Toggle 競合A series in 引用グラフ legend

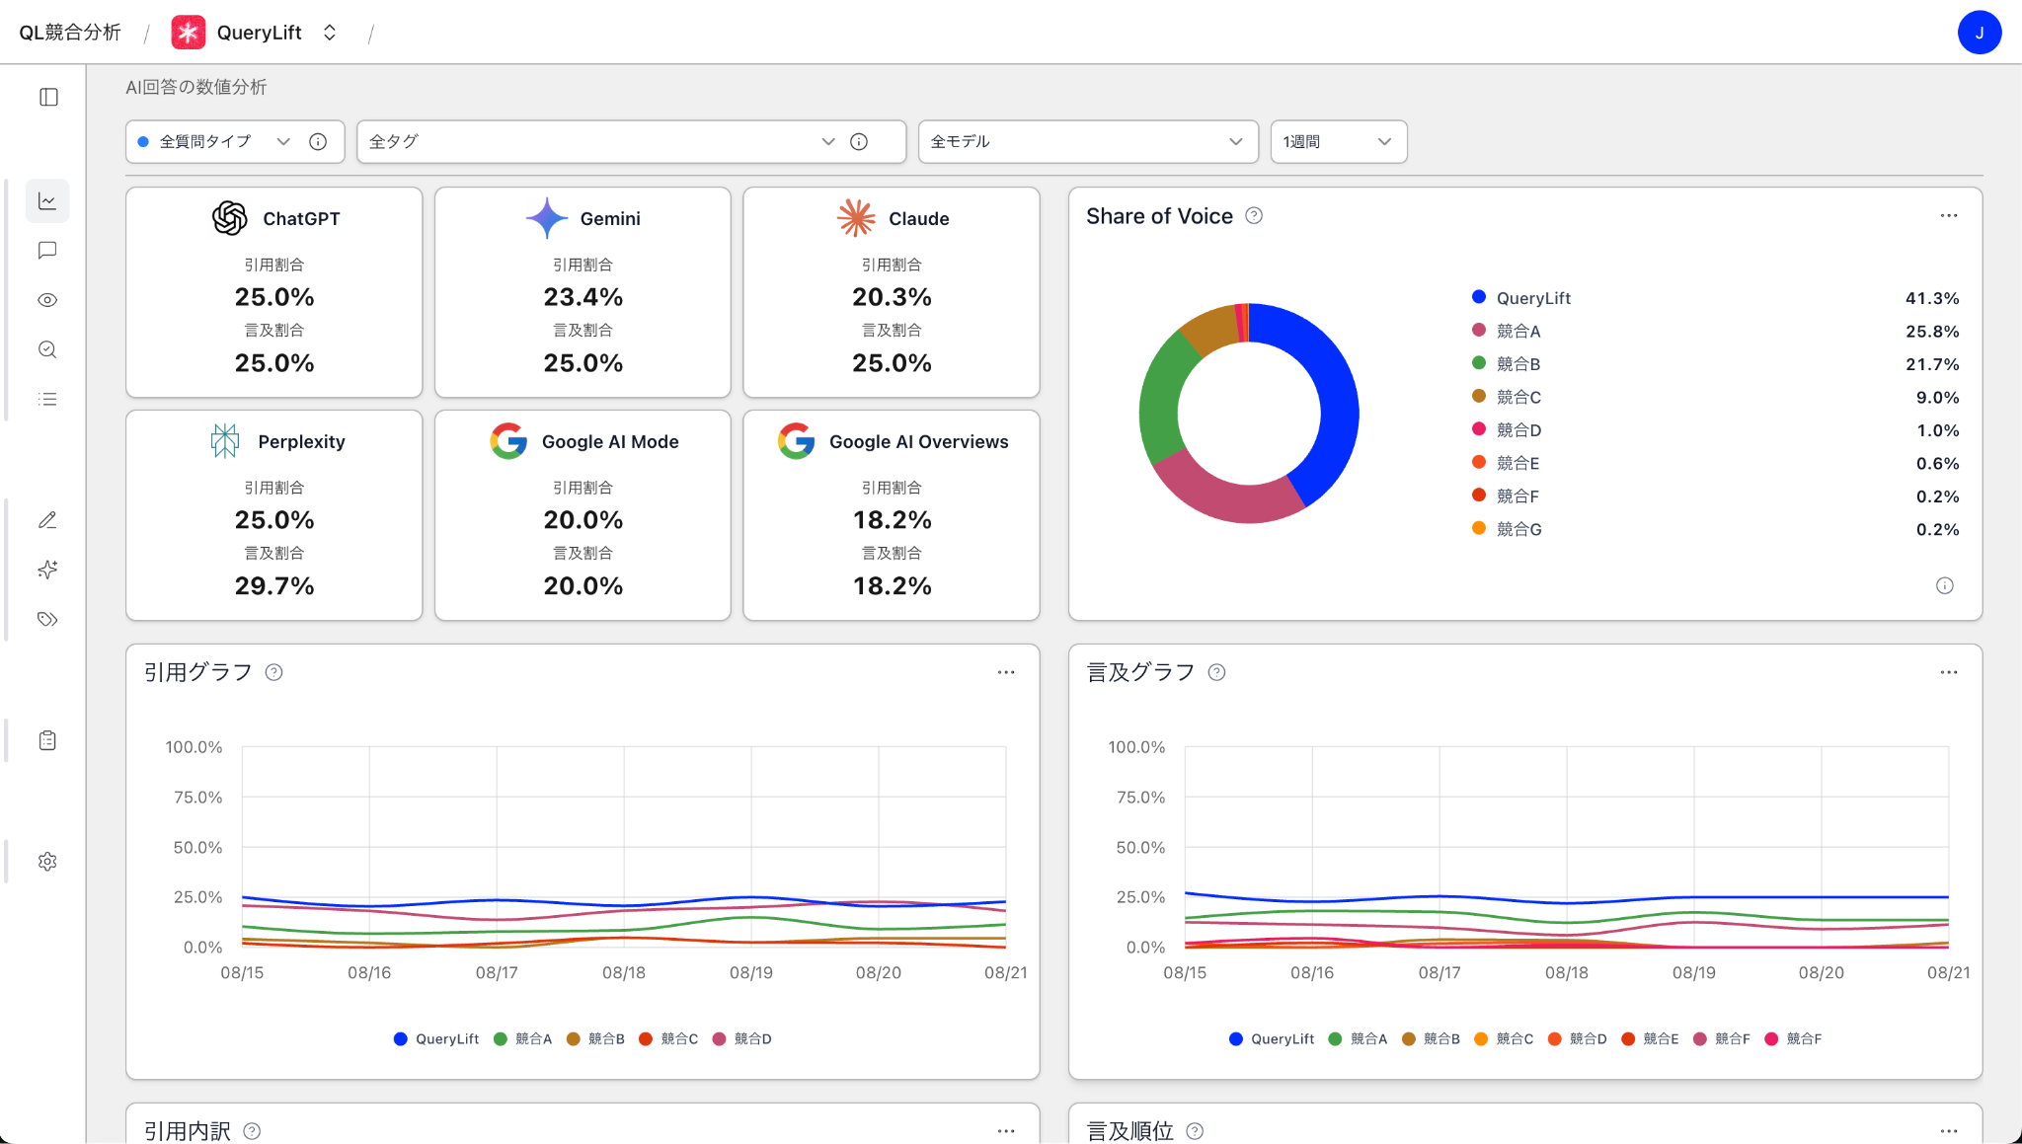[523, 1039]
